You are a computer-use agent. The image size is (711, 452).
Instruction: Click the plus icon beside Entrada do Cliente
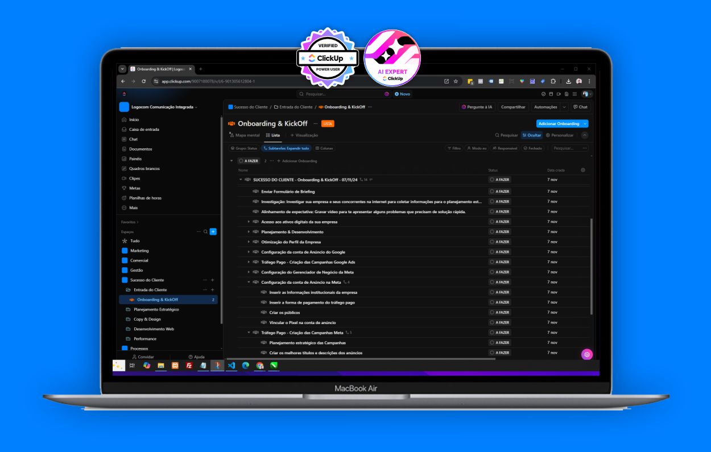pyautogui.click(x=213, y=290)
